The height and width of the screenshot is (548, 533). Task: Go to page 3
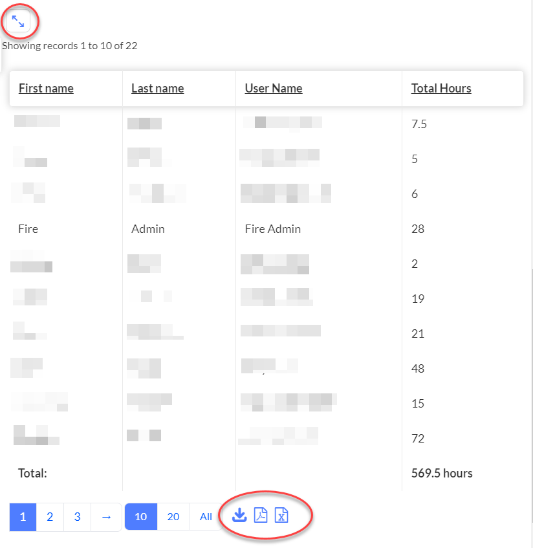(77, 517)
